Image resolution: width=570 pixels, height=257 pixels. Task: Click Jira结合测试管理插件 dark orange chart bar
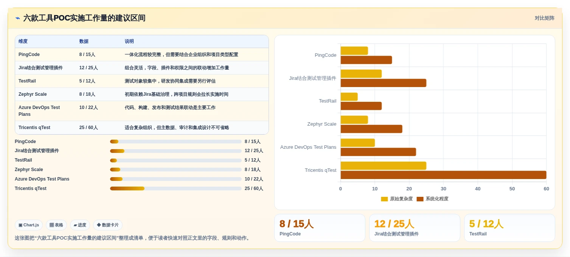click(383, 83)
